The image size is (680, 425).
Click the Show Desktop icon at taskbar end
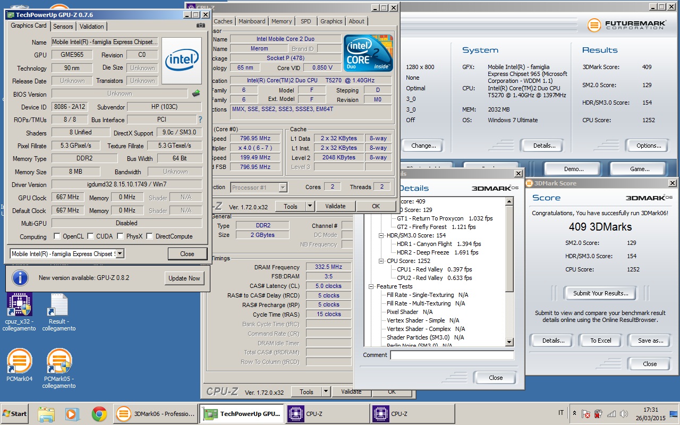pos(674,414)
